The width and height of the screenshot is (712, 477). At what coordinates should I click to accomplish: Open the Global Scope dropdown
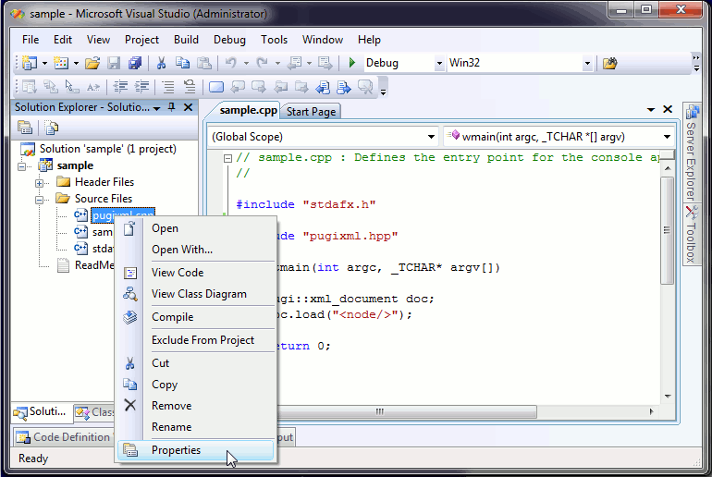coord(429,137)
